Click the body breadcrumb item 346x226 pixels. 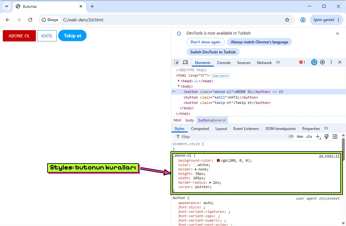pos(190,120)
